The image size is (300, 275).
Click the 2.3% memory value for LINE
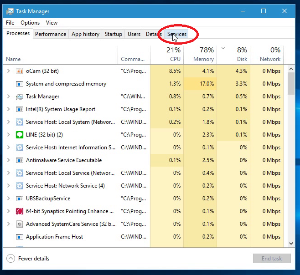(208, 135)
